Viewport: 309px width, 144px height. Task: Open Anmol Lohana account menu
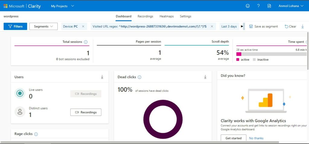click(291, 6)
